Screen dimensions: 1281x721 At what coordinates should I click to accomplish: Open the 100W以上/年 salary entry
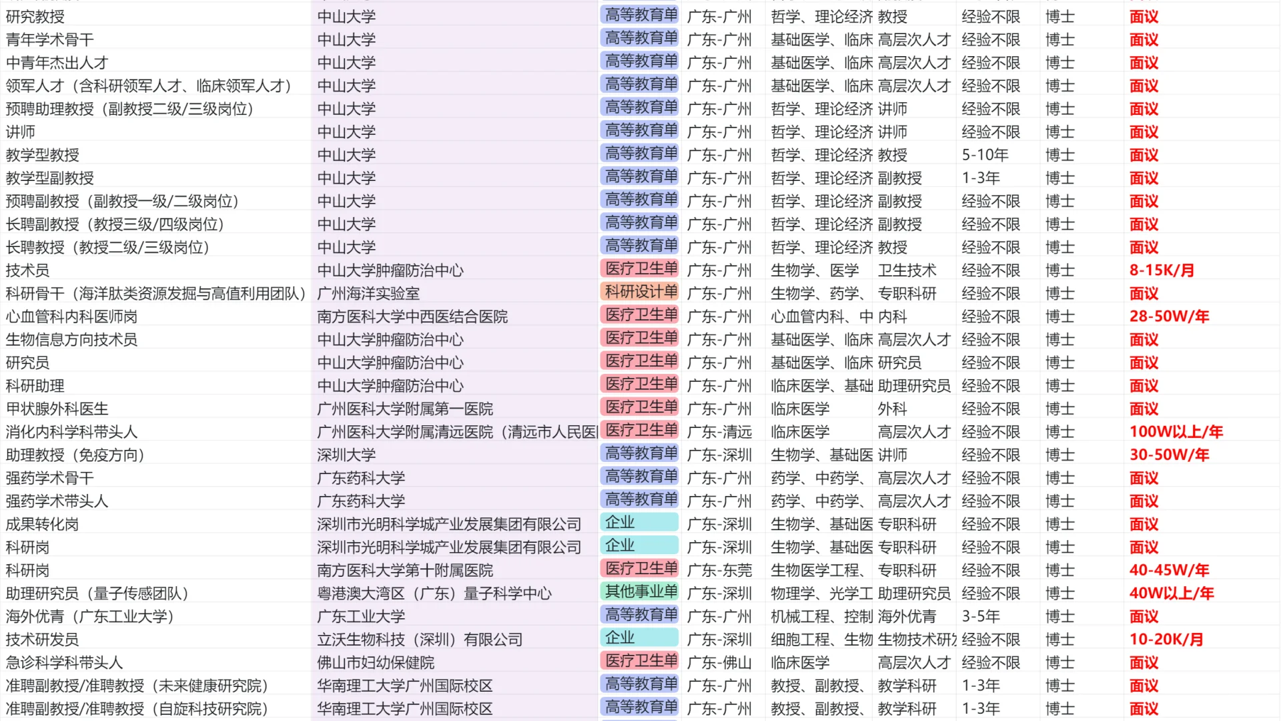click(1176, 432)
